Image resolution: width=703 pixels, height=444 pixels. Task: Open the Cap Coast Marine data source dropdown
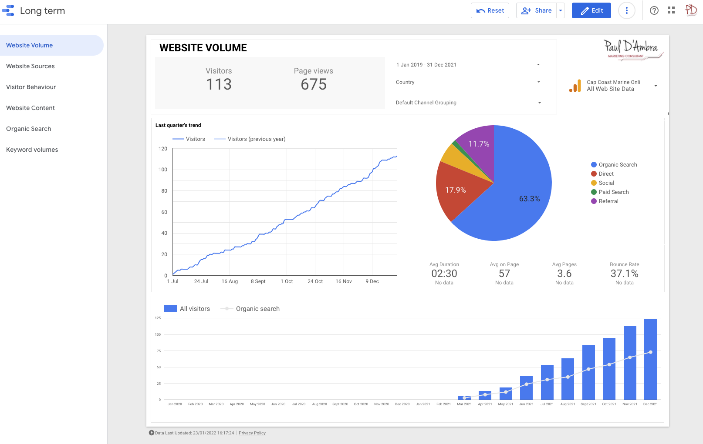pos(613,86)
